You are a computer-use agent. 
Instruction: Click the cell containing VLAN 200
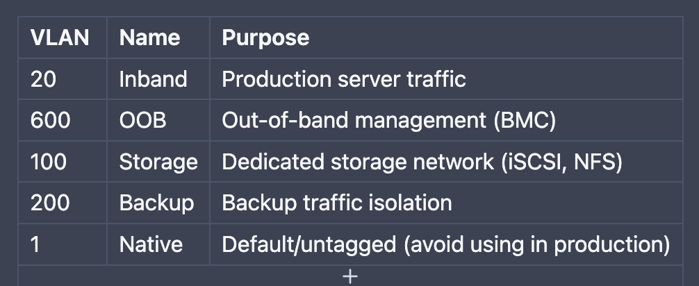point(63,203)
